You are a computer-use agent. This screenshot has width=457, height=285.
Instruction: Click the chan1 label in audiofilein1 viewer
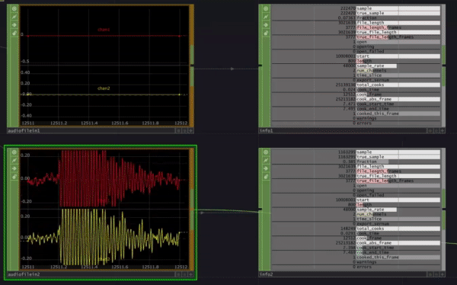tap(104, 30)
